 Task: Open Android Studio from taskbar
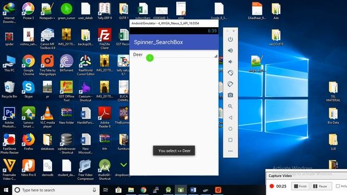pyautogui.click(x=169, y=190)
